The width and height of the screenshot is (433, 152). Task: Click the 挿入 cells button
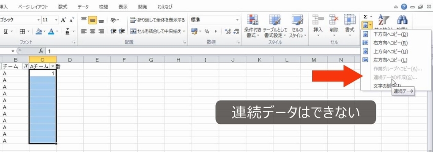pos(318,26)
